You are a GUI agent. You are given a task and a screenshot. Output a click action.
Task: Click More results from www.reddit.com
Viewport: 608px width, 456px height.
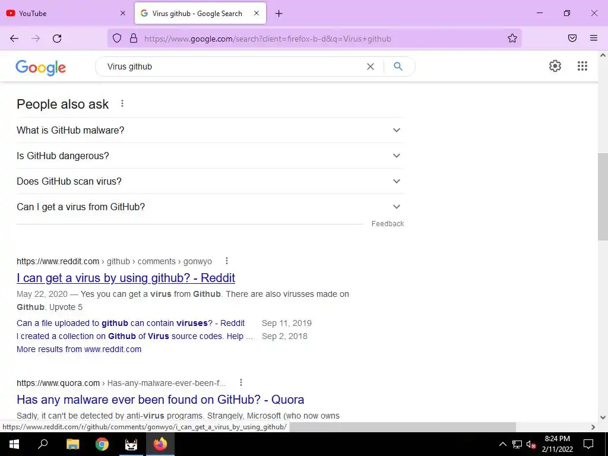(79, 349)
